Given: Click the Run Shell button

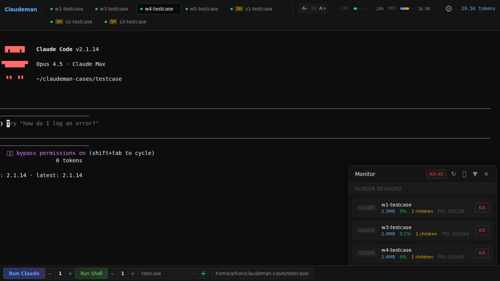Looking at the screenshot, I should click(91, 274).
